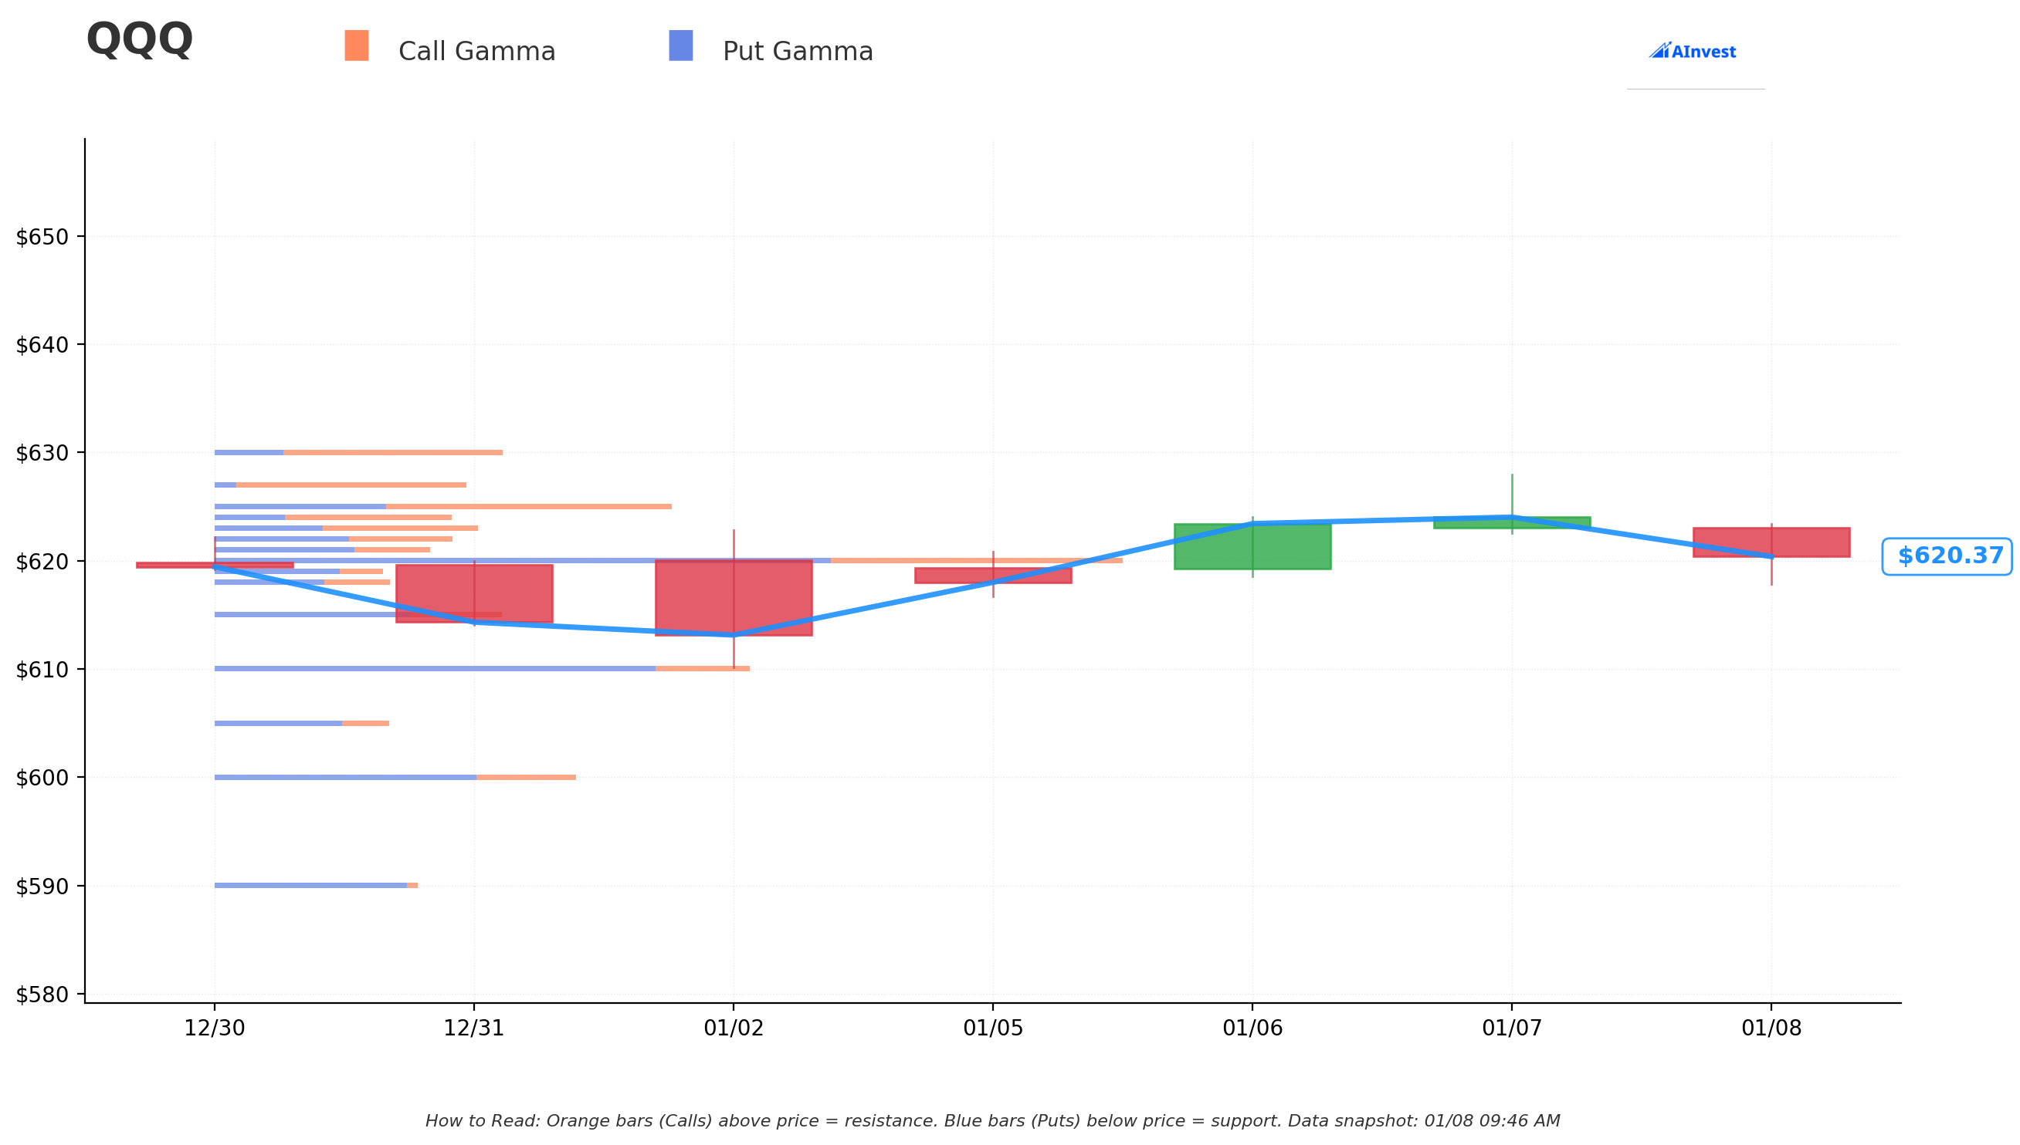Click the $600 y-axis label
Screen dimensions: 2020x1145
tap(42, 778)
